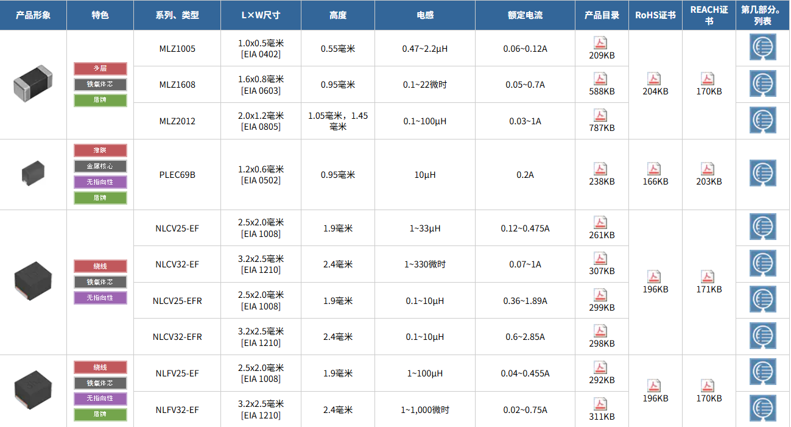Open the parts list icon for NLCV25-EFR
This screenshot has width=791, height=427.
point(763,300)
